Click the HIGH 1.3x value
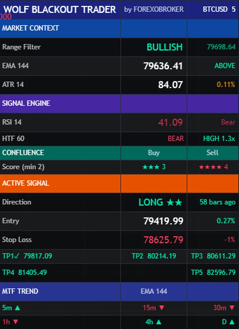Image resolution: width=239 pixels, height=329 pixels. [x=219, y=138]
